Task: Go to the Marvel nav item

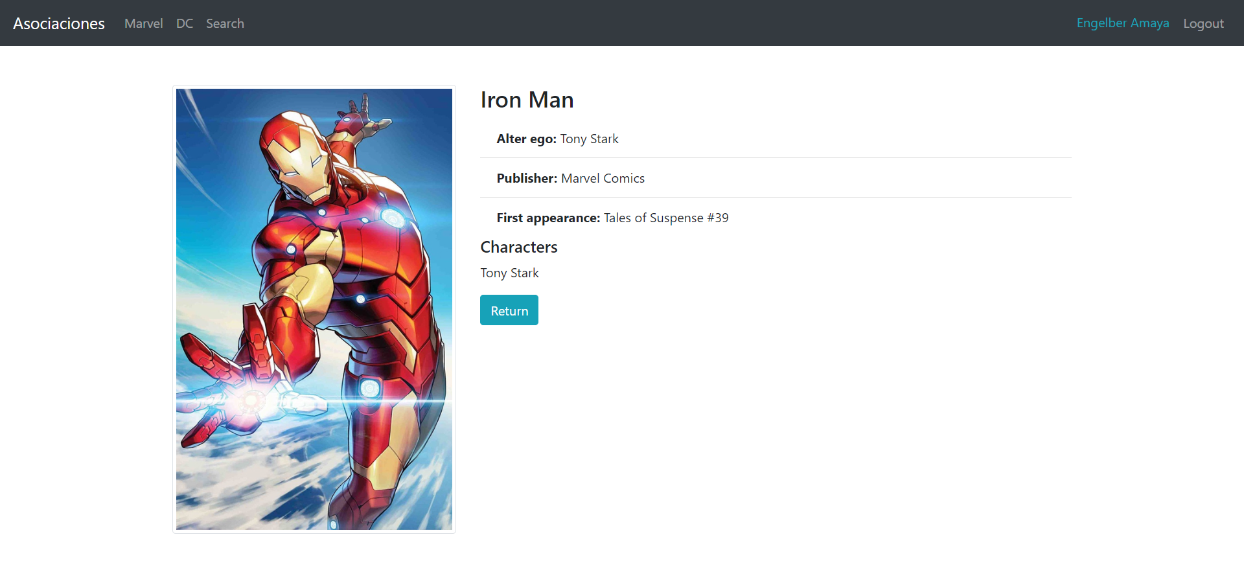Action: (x=143, y=23)
